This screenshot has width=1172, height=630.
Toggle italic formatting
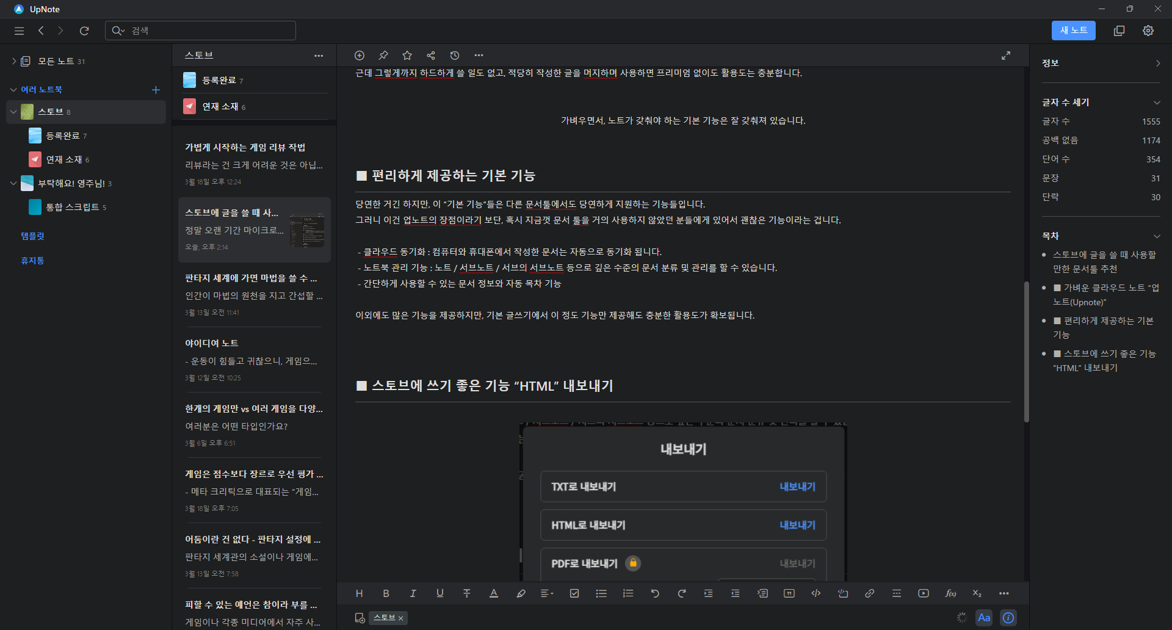413,593
